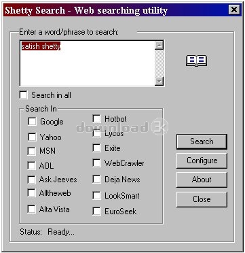
Task: Select the LookSmart checkbox
Action: tap(97, 196)
